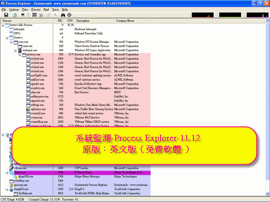270x202 pixels.
Task: Open the Options menu
Action: click(14, 9)
